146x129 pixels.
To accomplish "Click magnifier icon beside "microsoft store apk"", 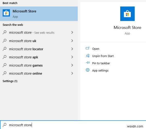I will click(x=4, y=57).
